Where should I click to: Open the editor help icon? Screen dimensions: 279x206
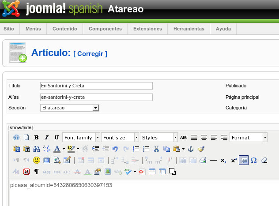coord(16,137)
